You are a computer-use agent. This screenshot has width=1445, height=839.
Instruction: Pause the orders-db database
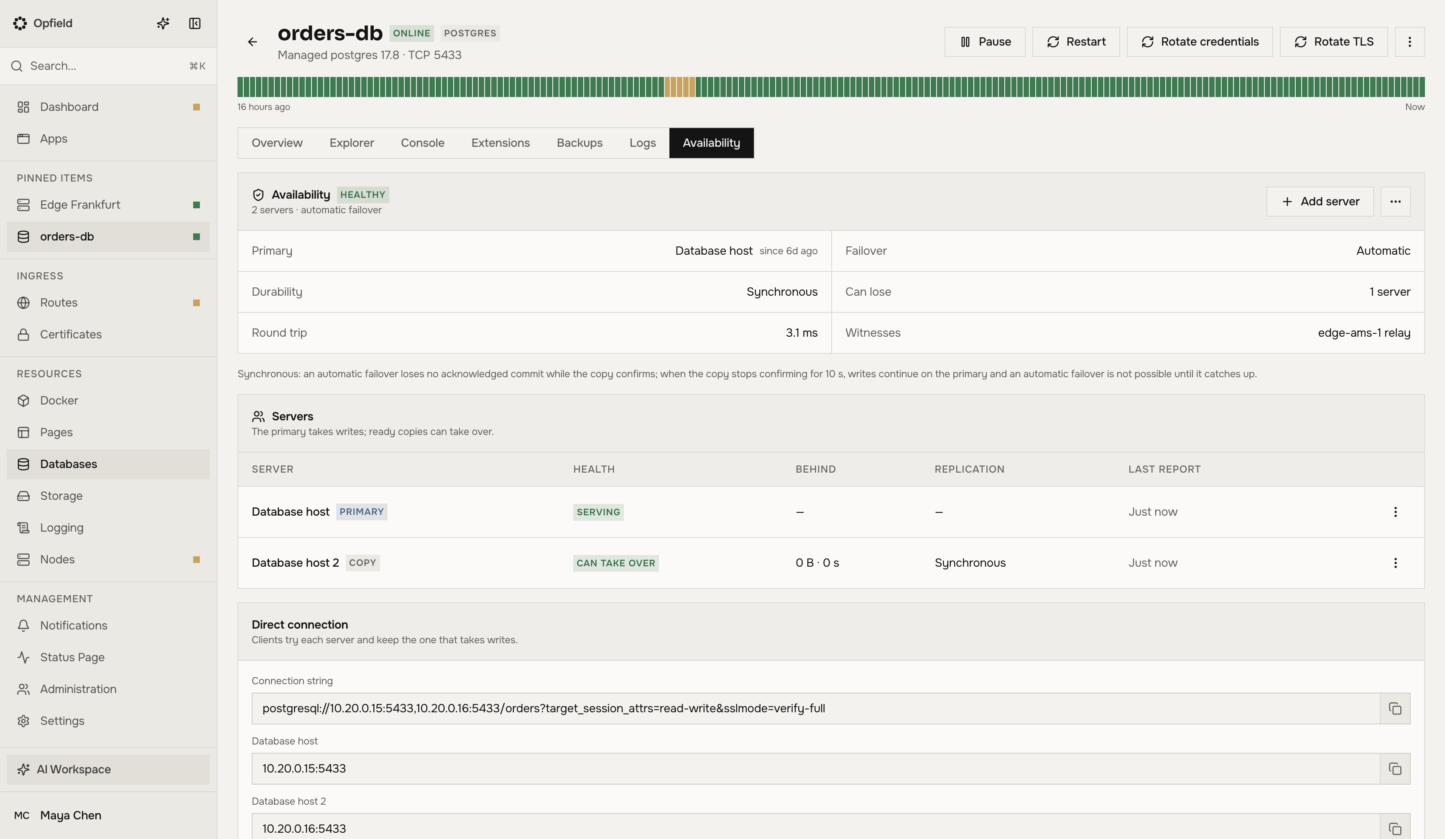pos(985,42)
